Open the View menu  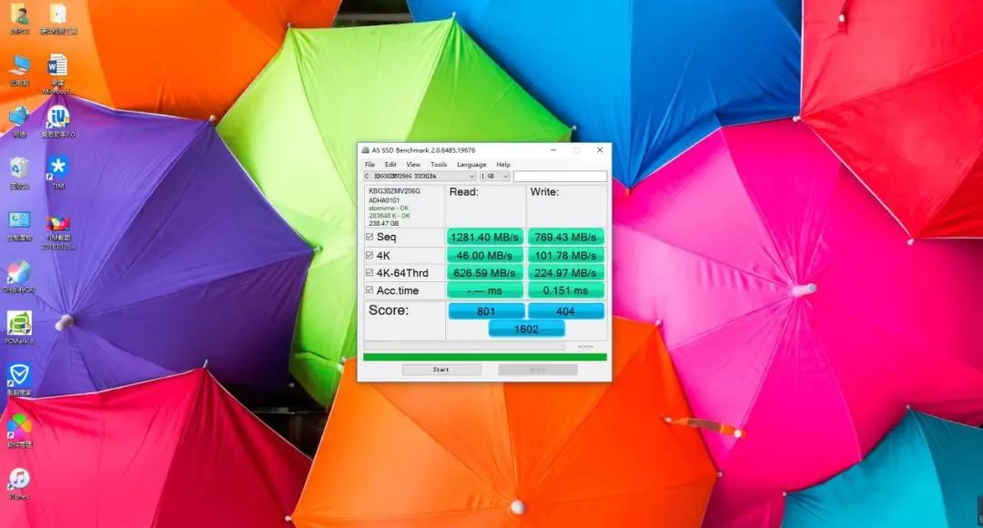pyautogui.click(x=413, y=165)
